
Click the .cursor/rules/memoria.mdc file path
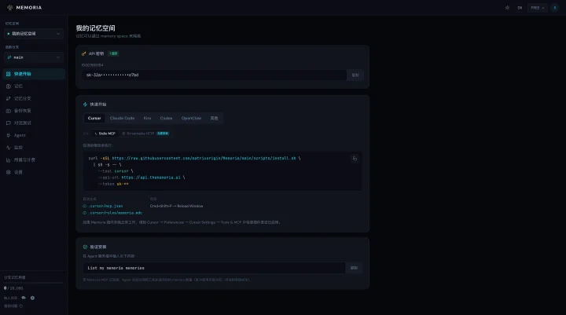pyautogui.click(x=115, y=213)
